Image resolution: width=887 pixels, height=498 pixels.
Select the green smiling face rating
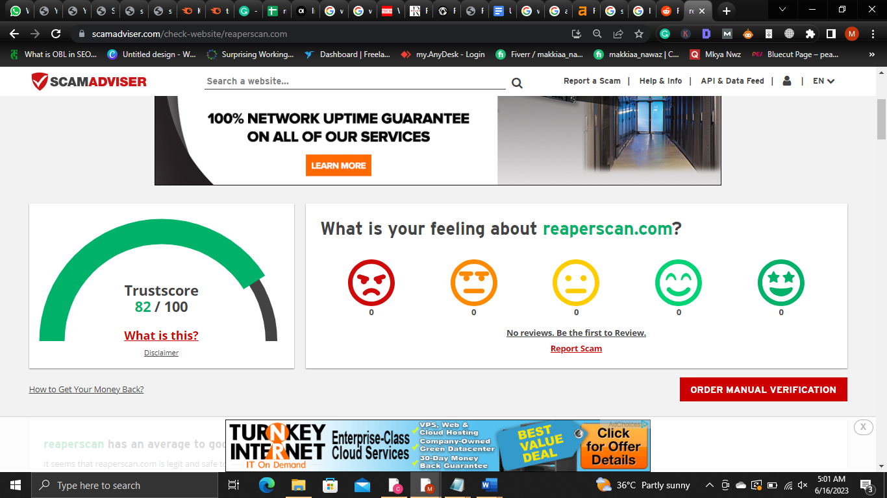[679, 283]
